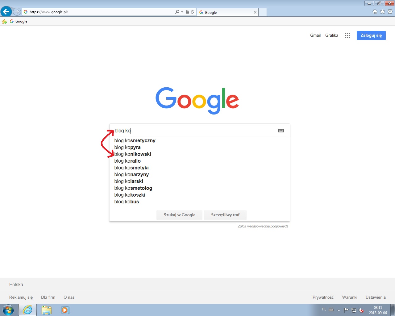Open the address bar autocomplete dropdown arrow
Viewport: 395px width, 316px height.
point(182,12)
